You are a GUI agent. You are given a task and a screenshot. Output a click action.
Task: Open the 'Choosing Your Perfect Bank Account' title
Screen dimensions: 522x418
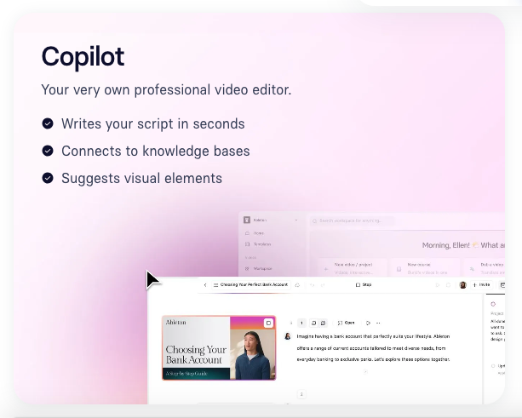(254, 284)
